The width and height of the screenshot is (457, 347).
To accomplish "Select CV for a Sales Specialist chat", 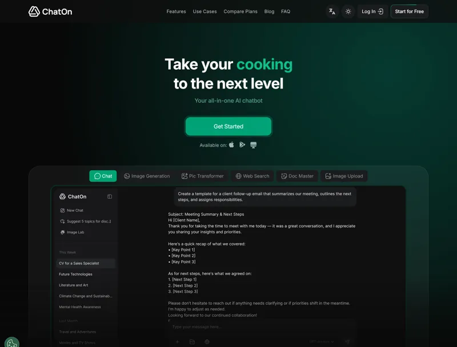I will pyautogui.click(x=85, y=263).
